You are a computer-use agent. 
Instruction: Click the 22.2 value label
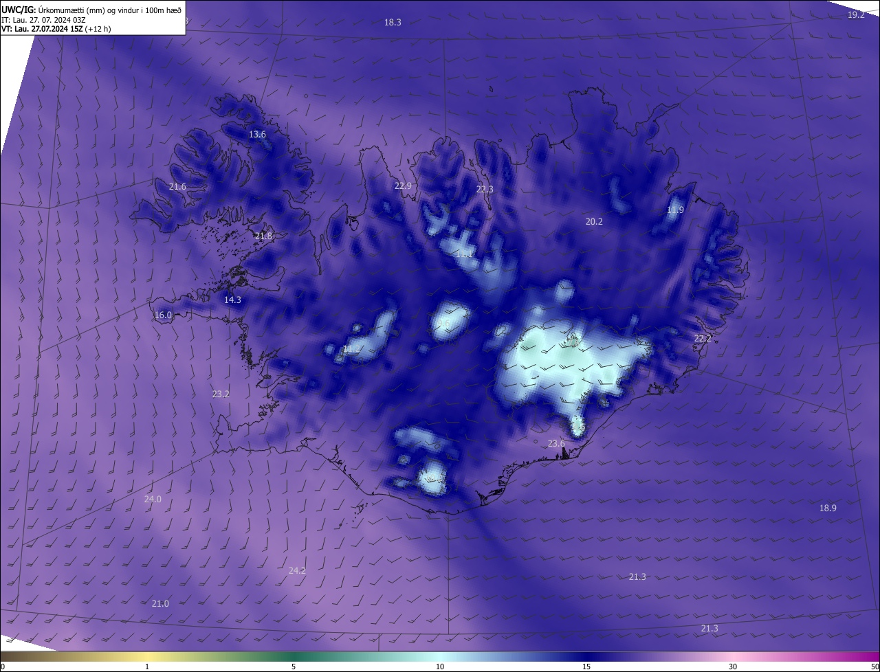click(703, 338)
